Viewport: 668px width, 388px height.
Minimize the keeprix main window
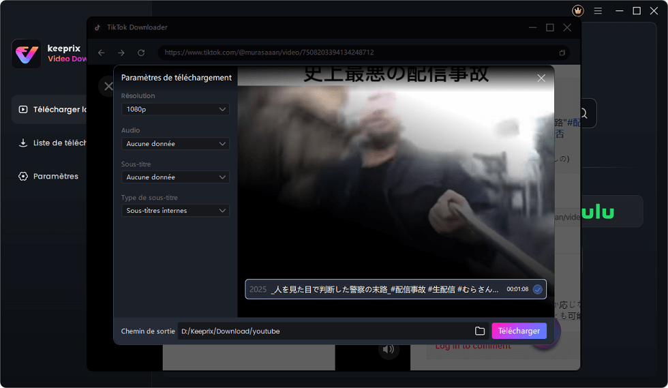coord(620,11)
